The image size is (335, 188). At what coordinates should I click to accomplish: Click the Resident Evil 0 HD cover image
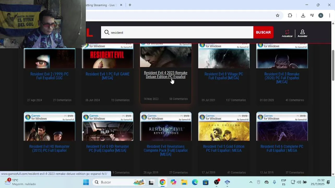point(107,126)
